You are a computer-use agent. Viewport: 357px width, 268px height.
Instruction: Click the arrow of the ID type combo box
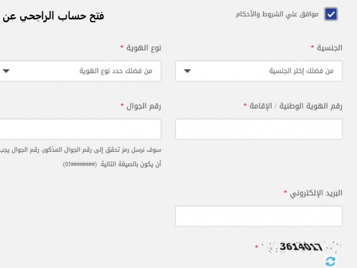point(6,71)
